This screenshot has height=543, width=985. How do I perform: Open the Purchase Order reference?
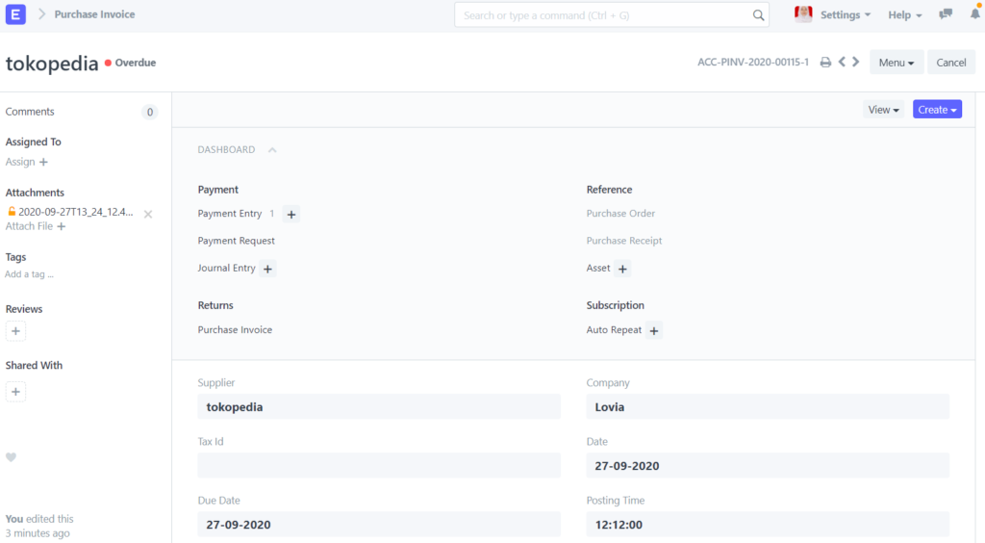coord(620,214)
